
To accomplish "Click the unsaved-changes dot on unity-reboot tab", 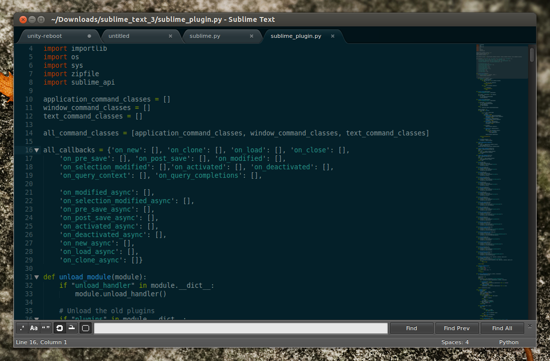I will pyautogui.click(x=90, y=36).
